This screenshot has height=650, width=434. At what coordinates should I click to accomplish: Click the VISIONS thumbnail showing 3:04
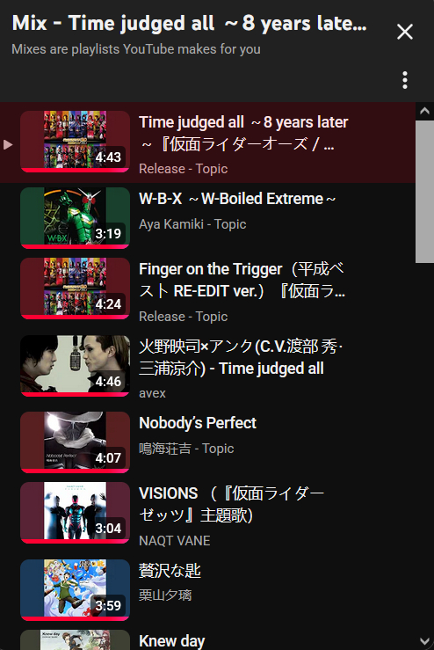point(75,513)
